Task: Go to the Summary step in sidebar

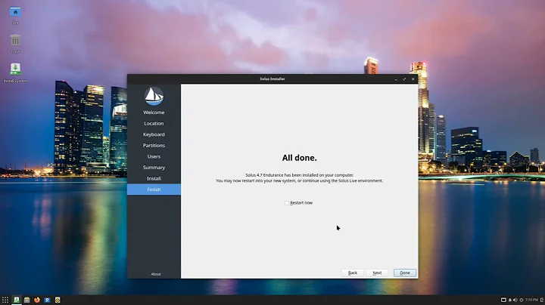Action: pos(154,168)
